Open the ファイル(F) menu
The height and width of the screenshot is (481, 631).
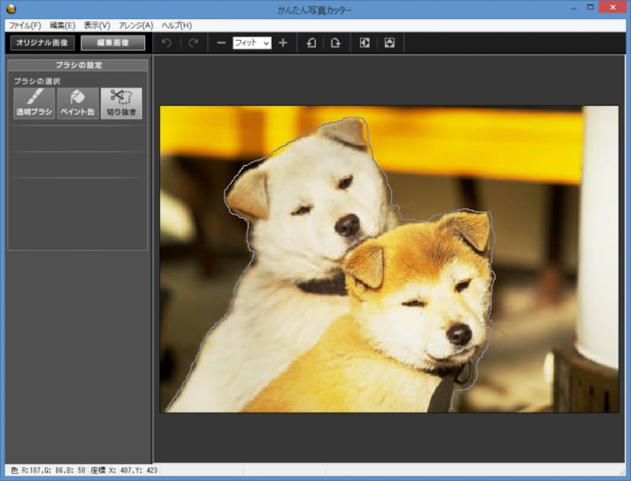click(24, 25)
